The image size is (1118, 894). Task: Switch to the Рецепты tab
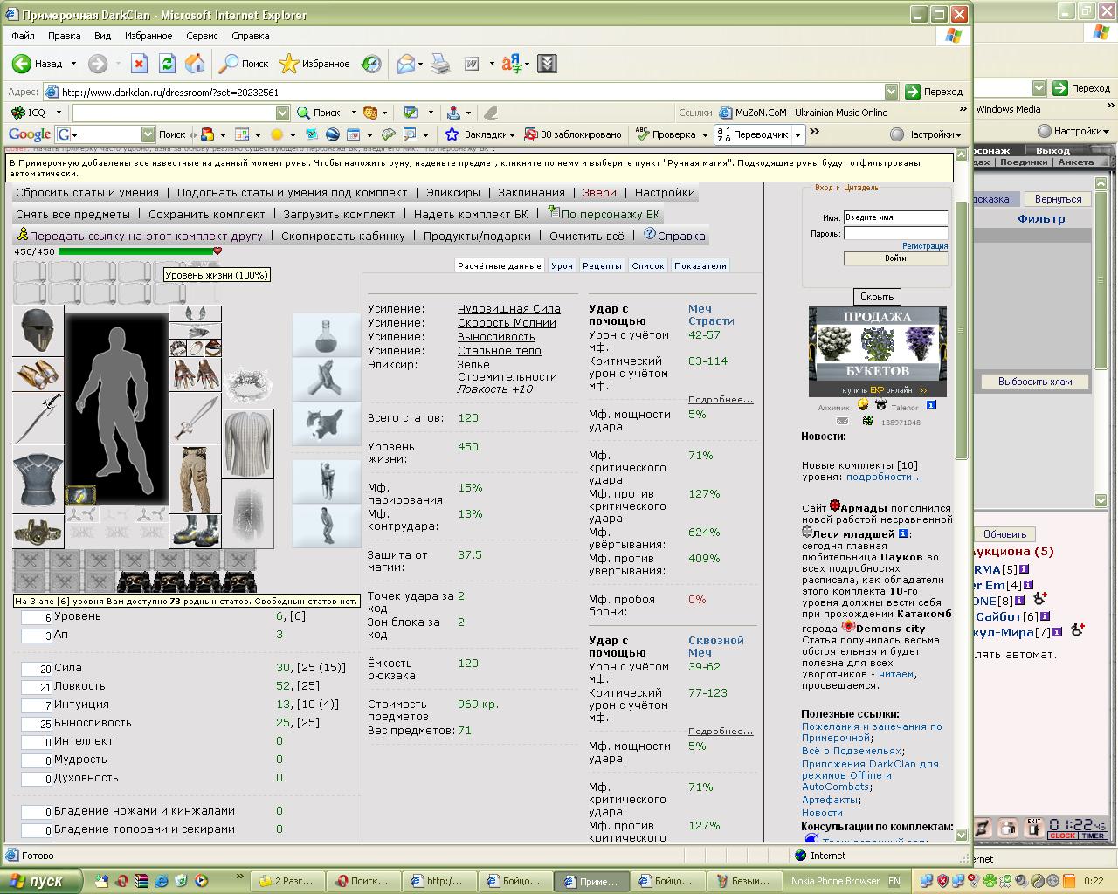(x=602, y=265)
